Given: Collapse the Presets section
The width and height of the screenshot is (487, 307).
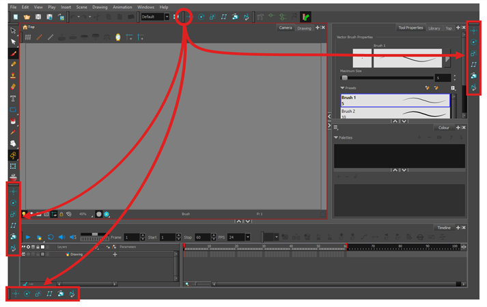Looking at the screenshot, I should 343,88.
